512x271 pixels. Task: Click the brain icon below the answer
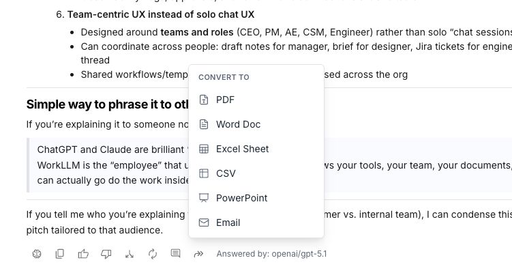coord(37,254)
